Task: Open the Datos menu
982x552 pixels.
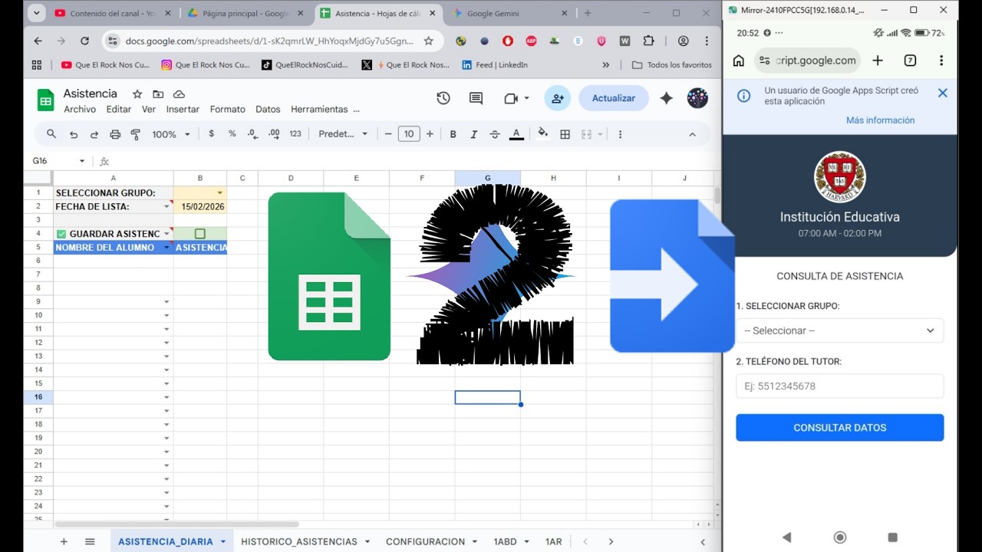Action: coord(268,110)
